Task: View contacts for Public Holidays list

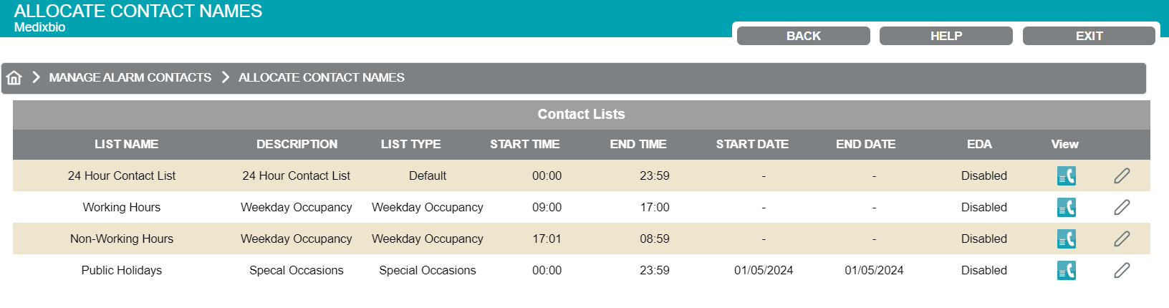Action: pos(1066,270)
